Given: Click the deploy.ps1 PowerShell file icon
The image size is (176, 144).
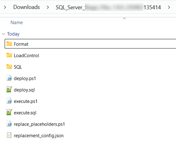Looking at the screenshot, I should click(x=9, y=78).
